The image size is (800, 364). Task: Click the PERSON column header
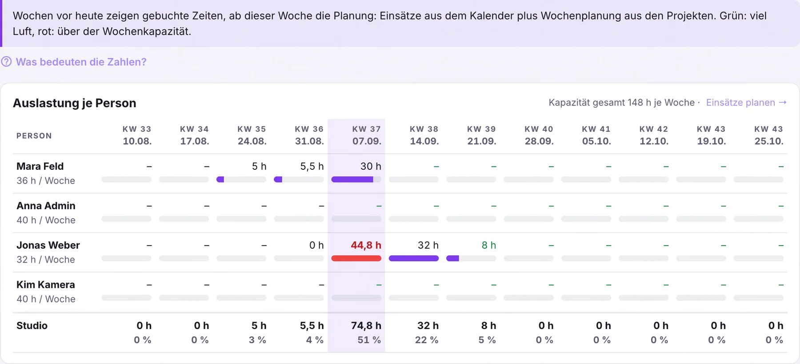(34, 136)
